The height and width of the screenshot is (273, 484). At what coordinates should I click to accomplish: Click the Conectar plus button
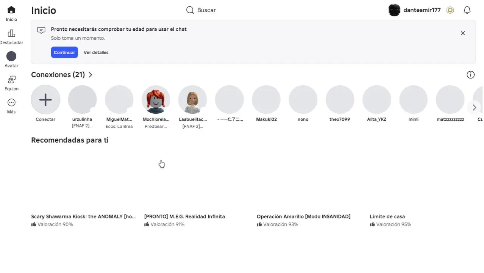(x=45, y=100)
